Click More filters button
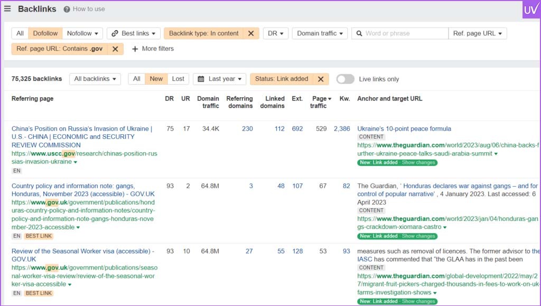 click(153, 49)
